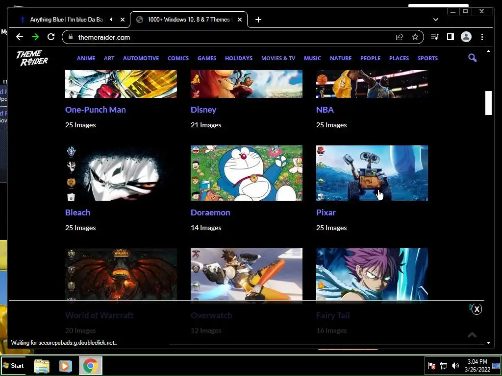
Task: Click the Fairy Tail thumbnail
Action: click(372, 274)
